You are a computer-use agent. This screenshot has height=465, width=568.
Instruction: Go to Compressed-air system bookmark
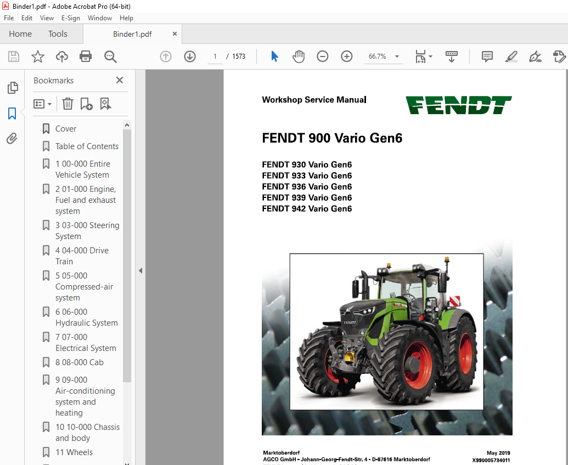[84, 287]
